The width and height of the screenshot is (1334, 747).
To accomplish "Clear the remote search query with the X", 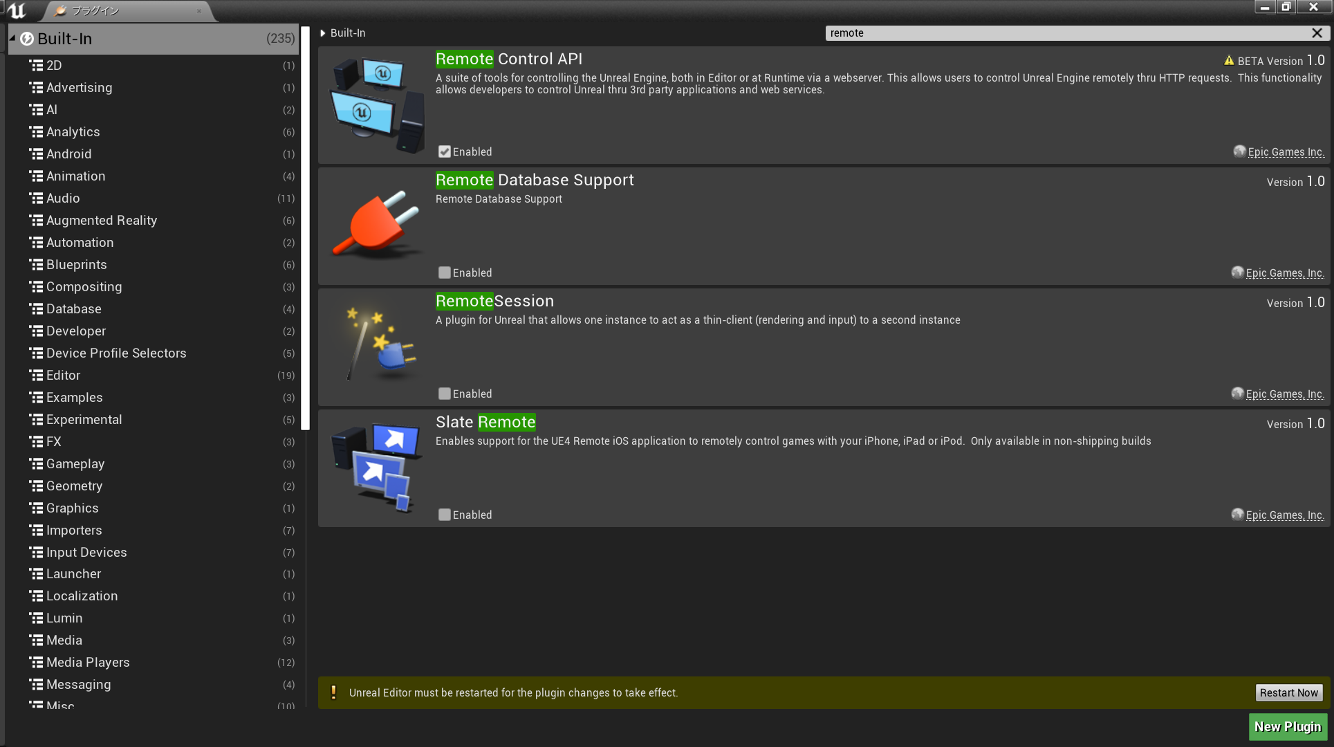I will 1317,33.
